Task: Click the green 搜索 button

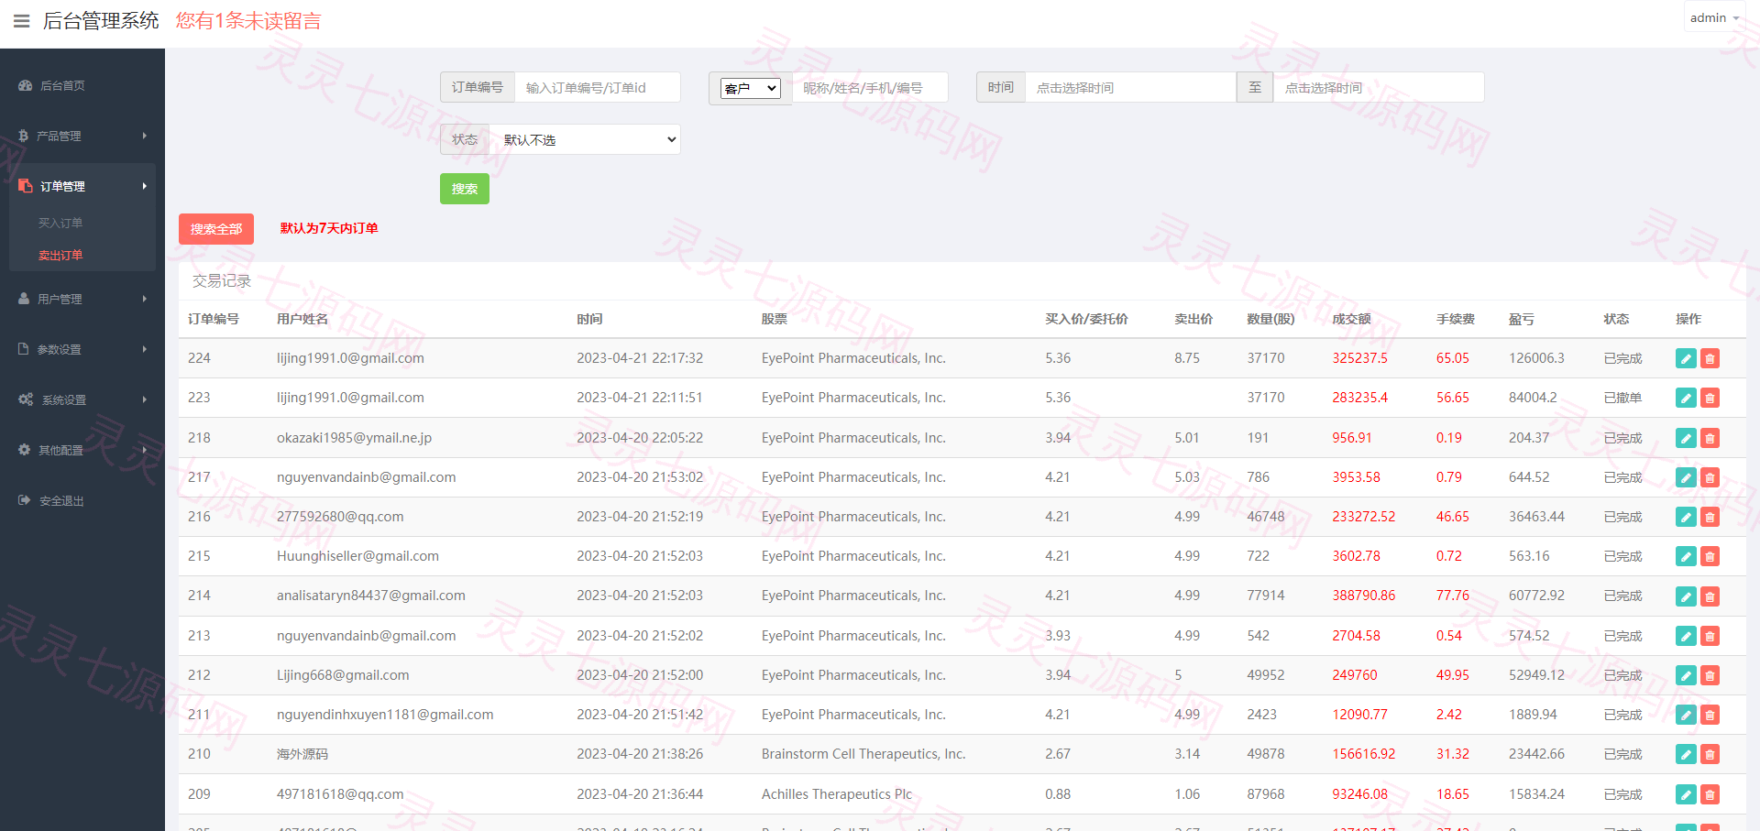Action: tap(465, 189)
